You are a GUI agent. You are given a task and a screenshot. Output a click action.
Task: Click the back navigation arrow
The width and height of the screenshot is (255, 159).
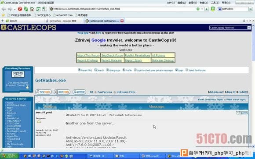click(x=4, y=9)
